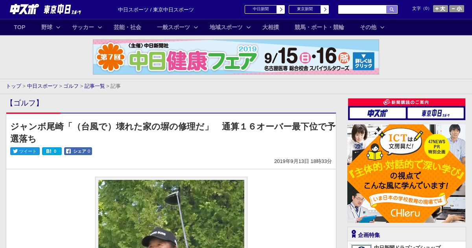Screen dimensions: 472x248
Task: Click the 詳しくはクリック button on the banner
Action: pyautogui.click(x=363, y=61)
